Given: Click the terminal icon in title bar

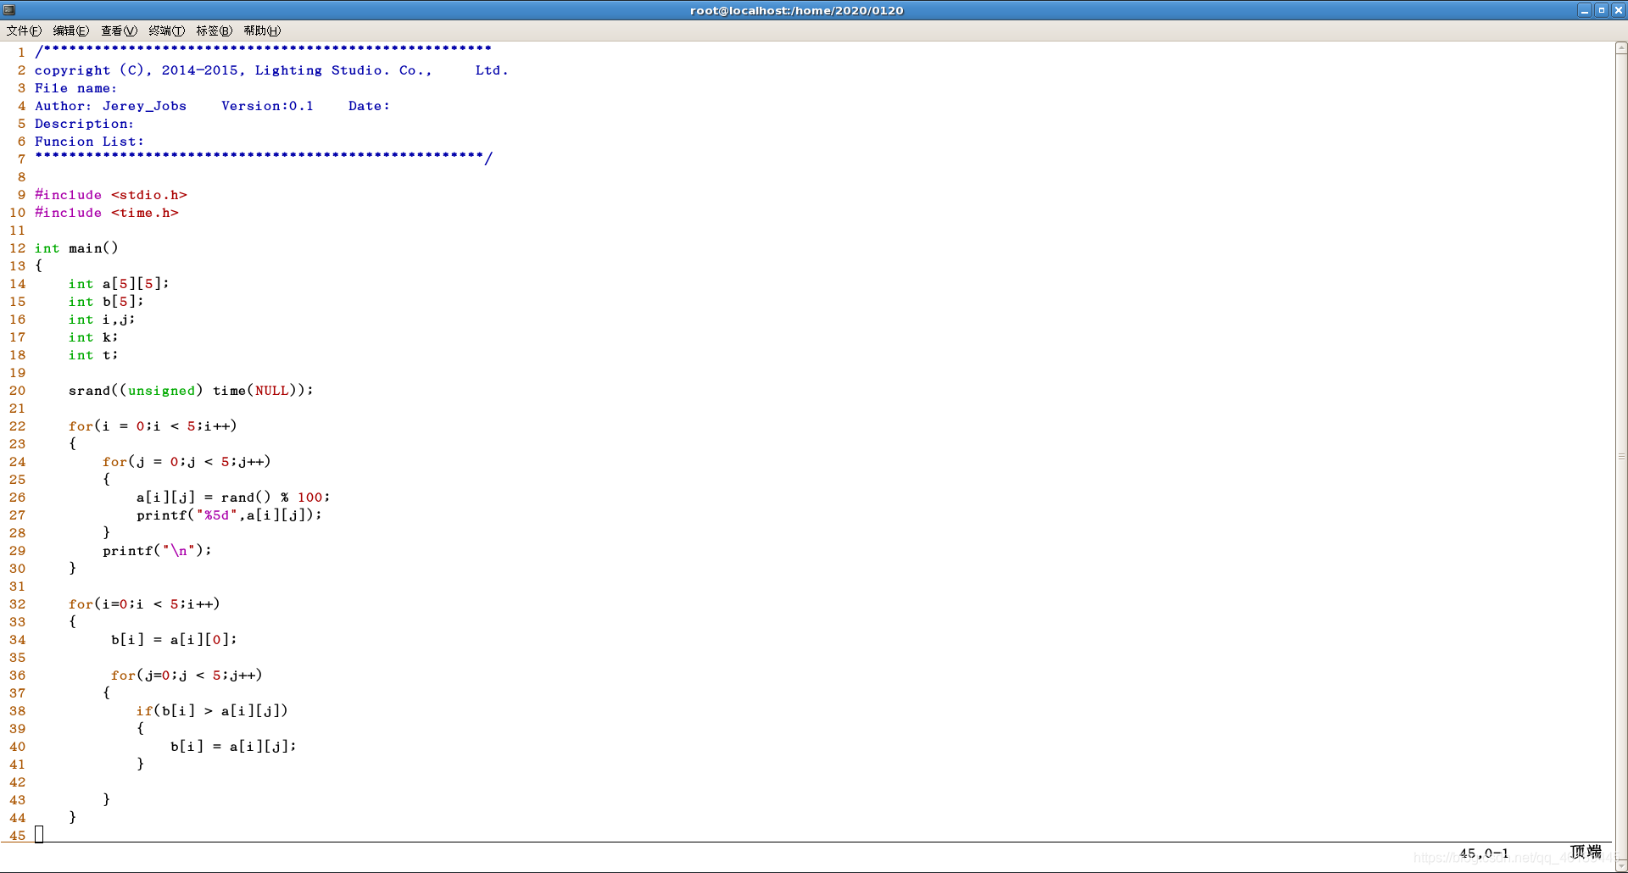Looking at the screenshot, I should [9, 10].
